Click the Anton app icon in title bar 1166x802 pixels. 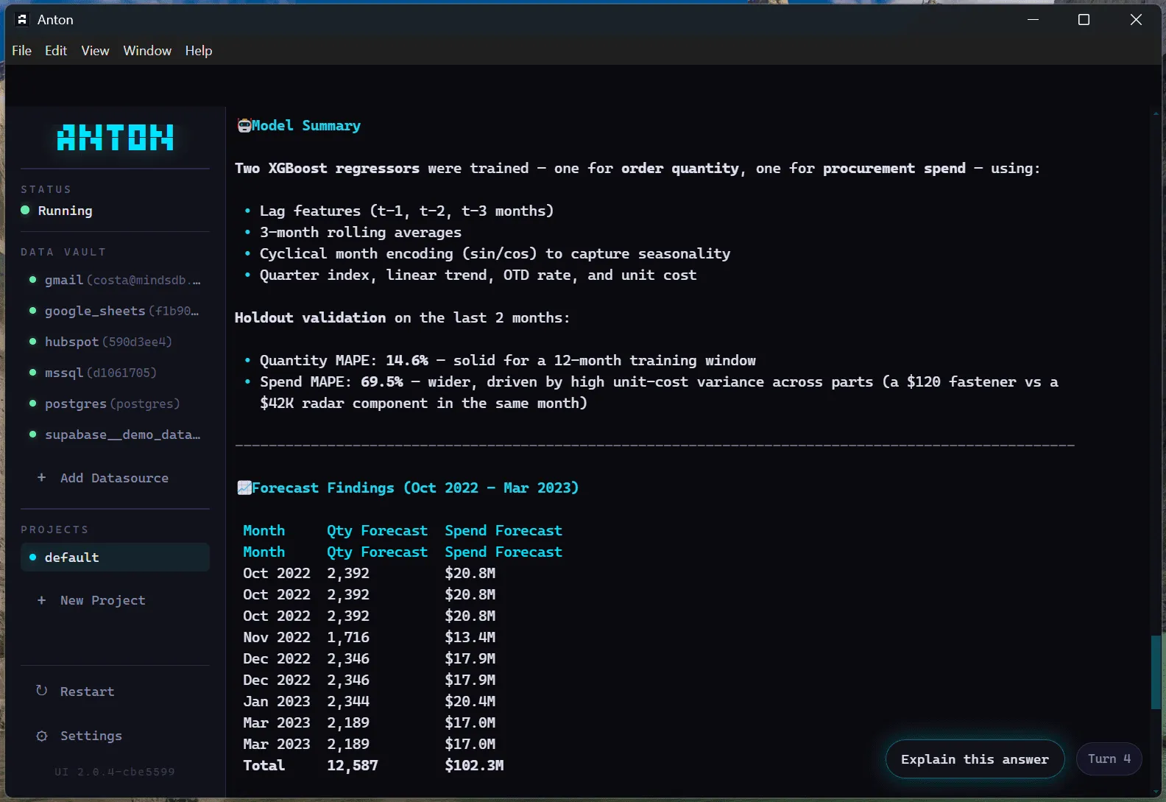coord(22,20)
